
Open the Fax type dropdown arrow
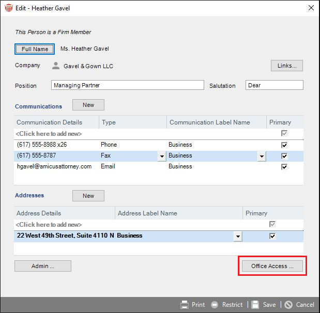[x=162, y=156]
